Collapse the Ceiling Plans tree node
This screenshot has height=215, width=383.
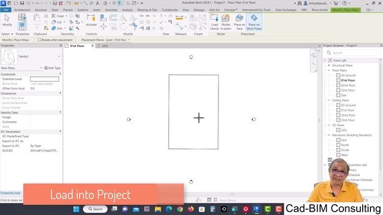tap(329, 100)
